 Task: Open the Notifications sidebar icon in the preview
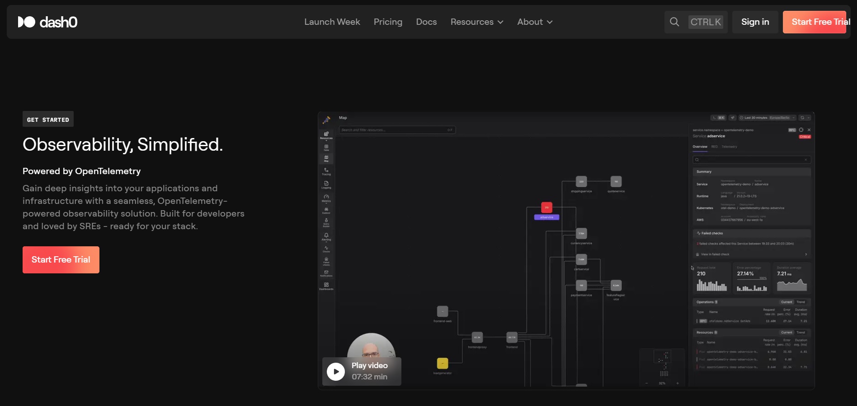point(326,273)
